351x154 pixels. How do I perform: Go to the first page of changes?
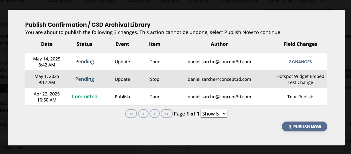[131, 114]
